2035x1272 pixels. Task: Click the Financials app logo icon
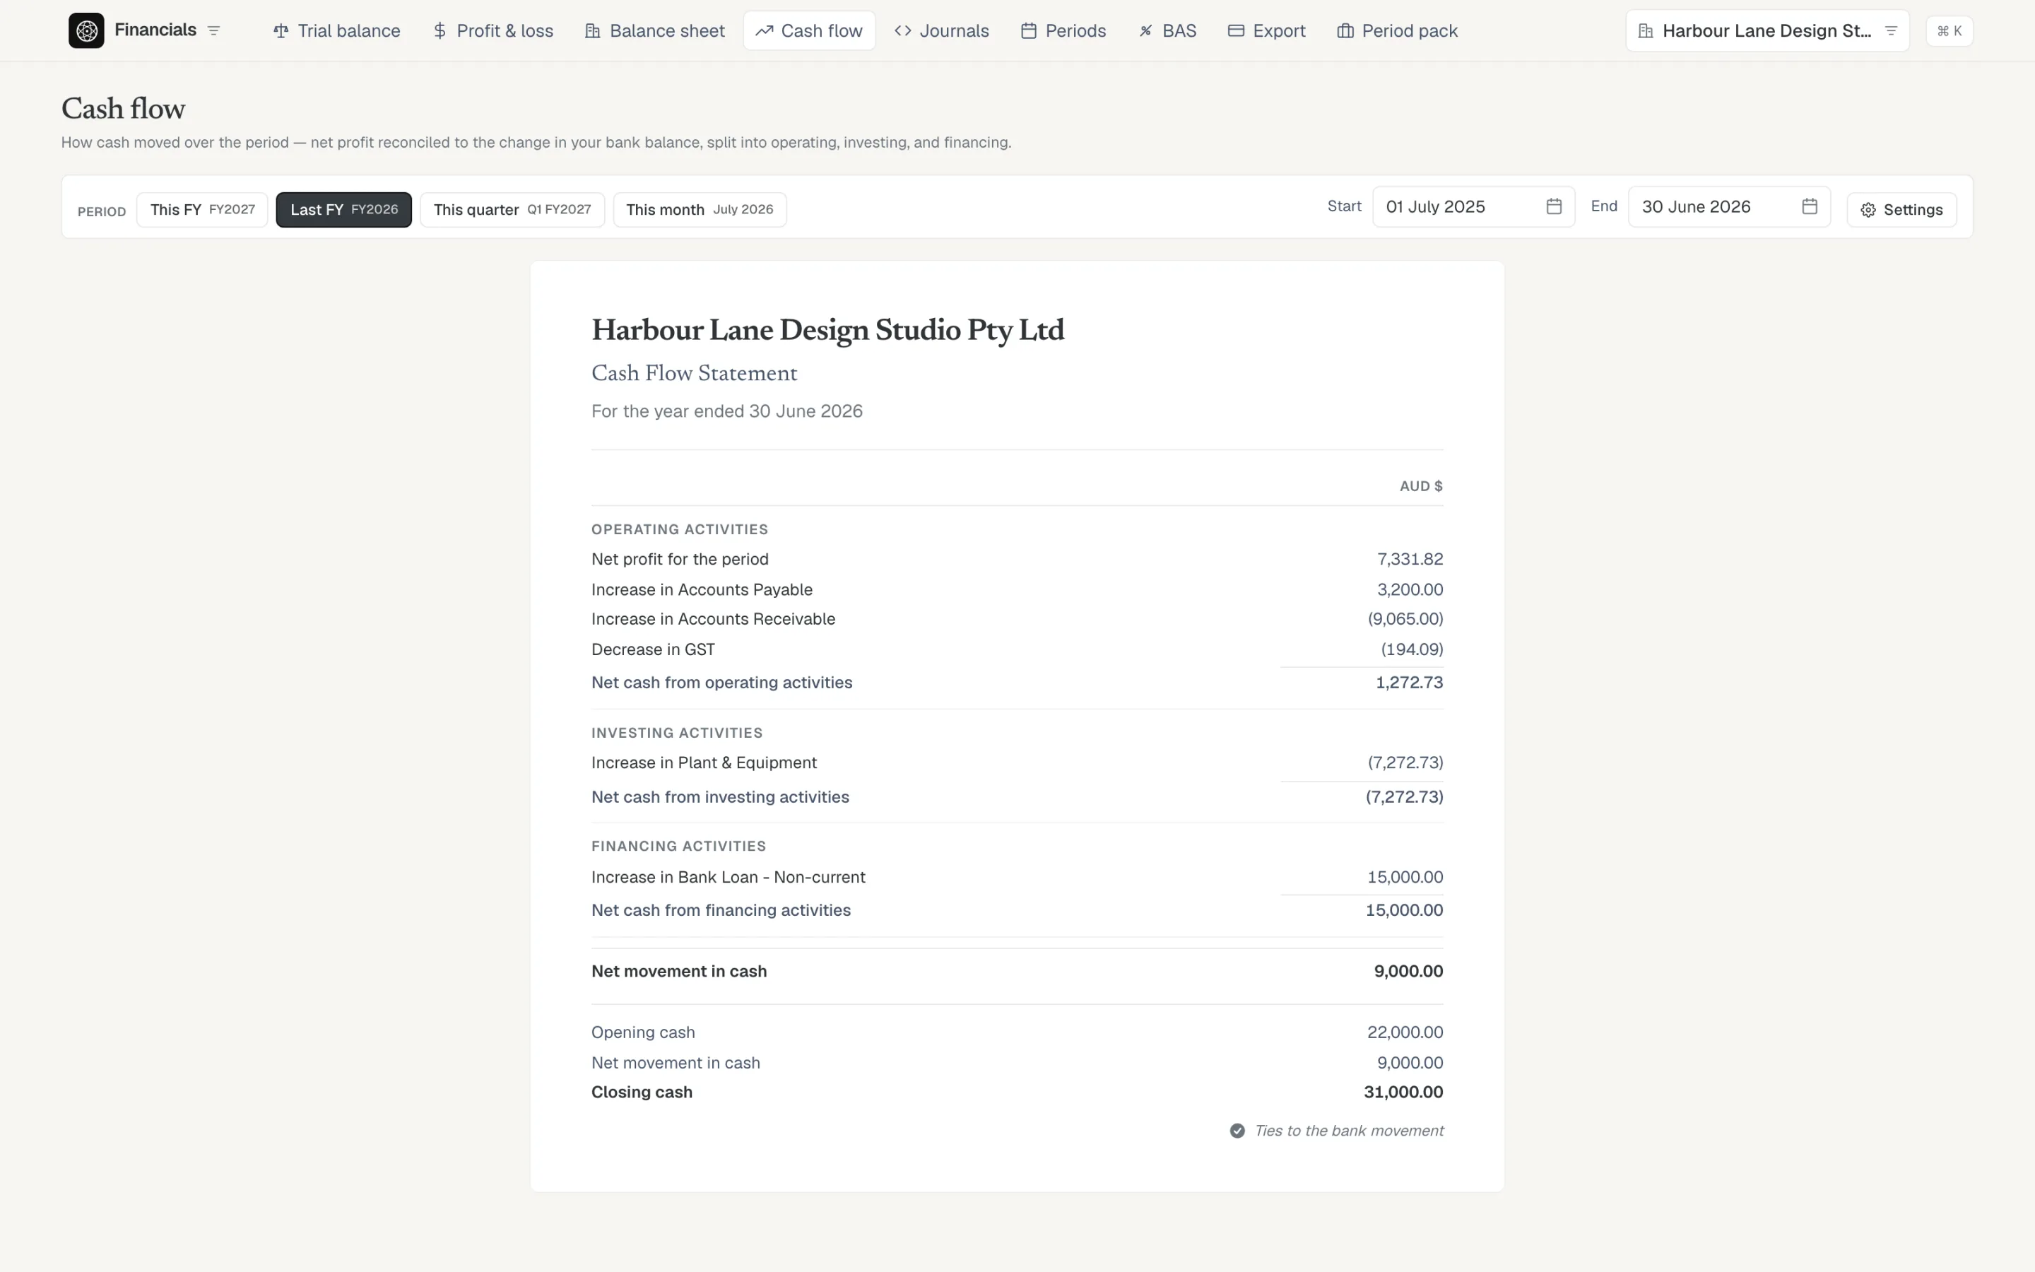pos(87,30)
